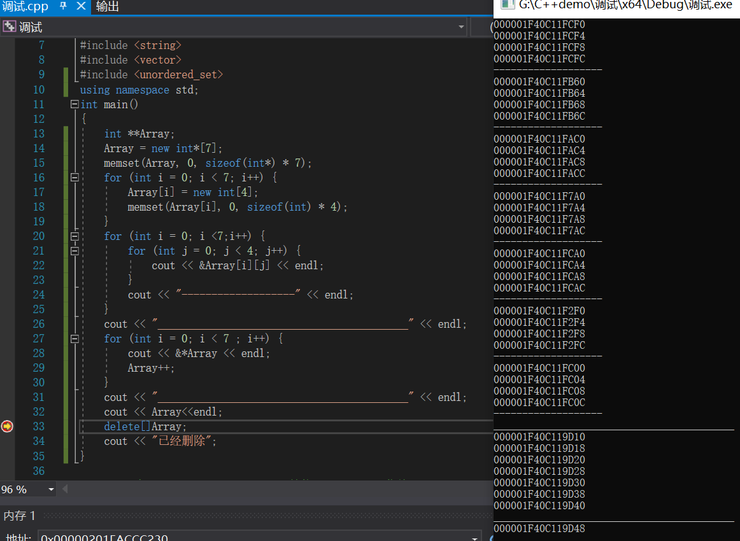Toggle code folding for the main function
Viewport: 740px width, 541px height.
coord(74,104)
